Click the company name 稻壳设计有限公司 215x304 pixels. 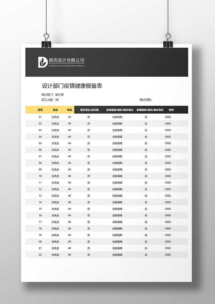point(66,60)
